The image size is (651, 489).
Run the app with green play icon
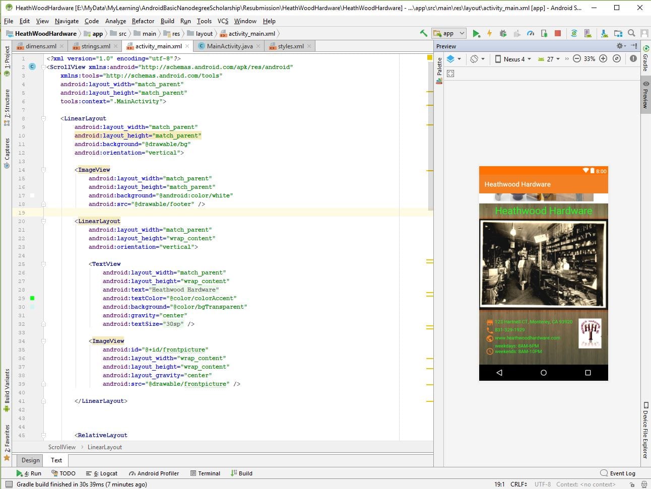[x=476, y=33]
